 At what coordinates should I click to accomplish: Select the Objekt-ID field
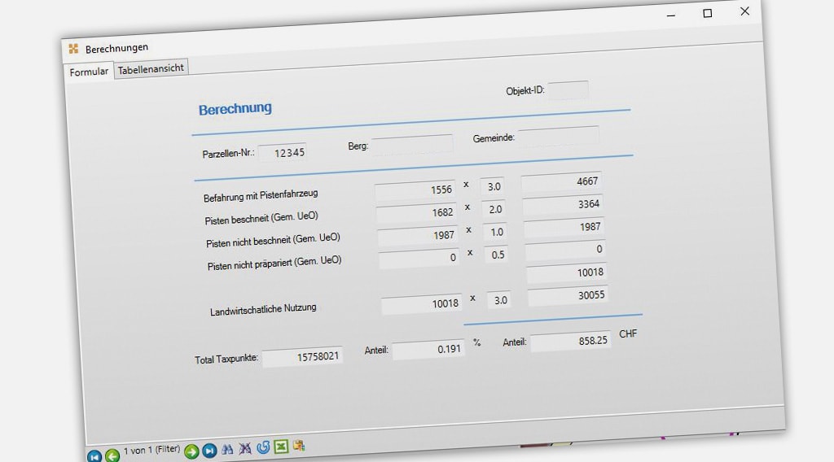[x=568, y=89]
